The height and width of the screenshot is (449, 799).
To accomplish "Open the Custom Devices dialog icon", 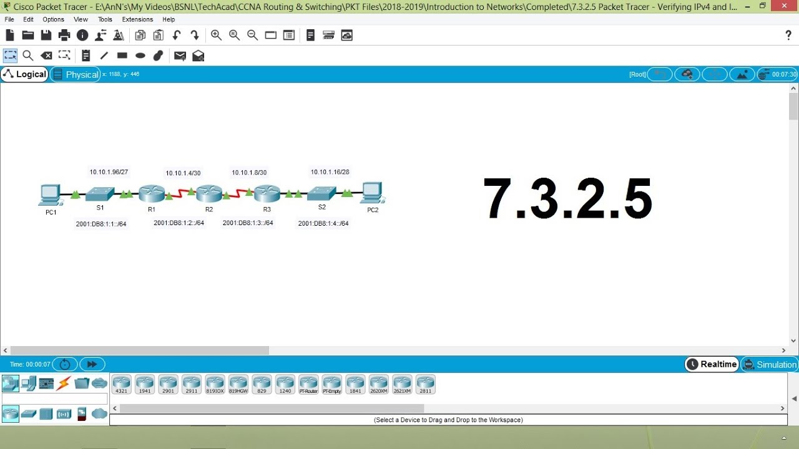I will point(288,35).
